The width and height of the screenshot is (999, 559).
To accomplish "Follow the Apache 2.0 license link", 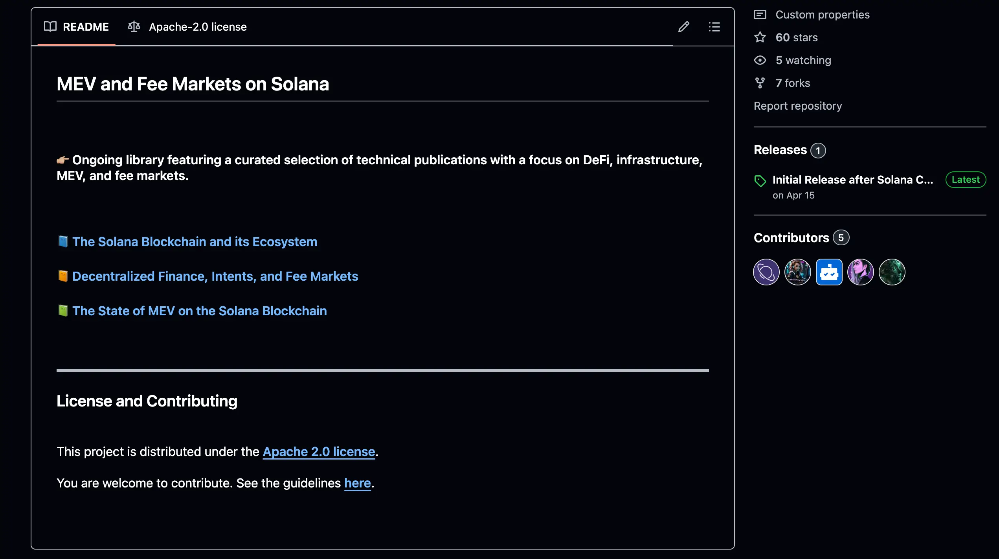I will [x=319, y=451].
